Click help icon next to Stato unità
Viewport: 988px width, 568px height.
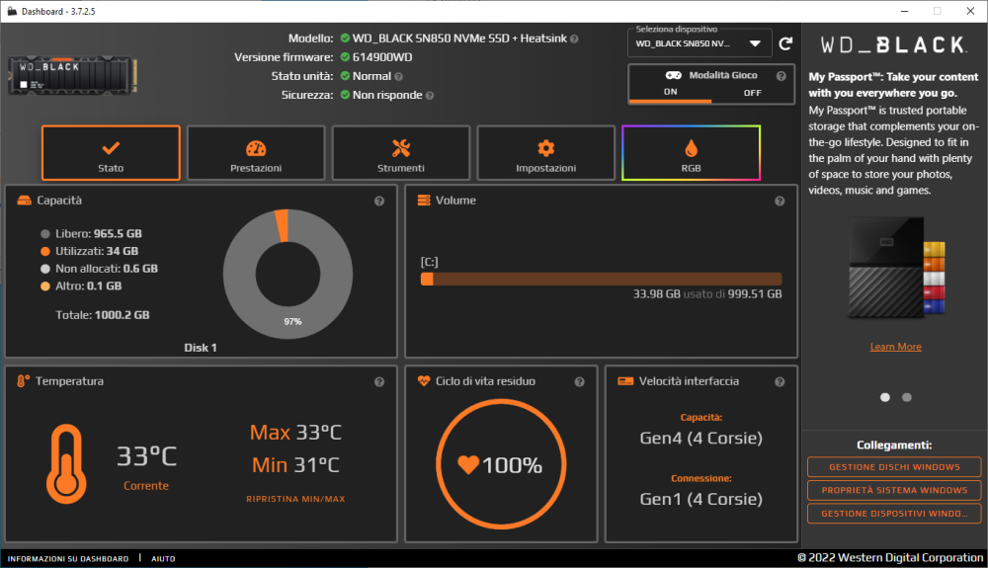point(398,77)
